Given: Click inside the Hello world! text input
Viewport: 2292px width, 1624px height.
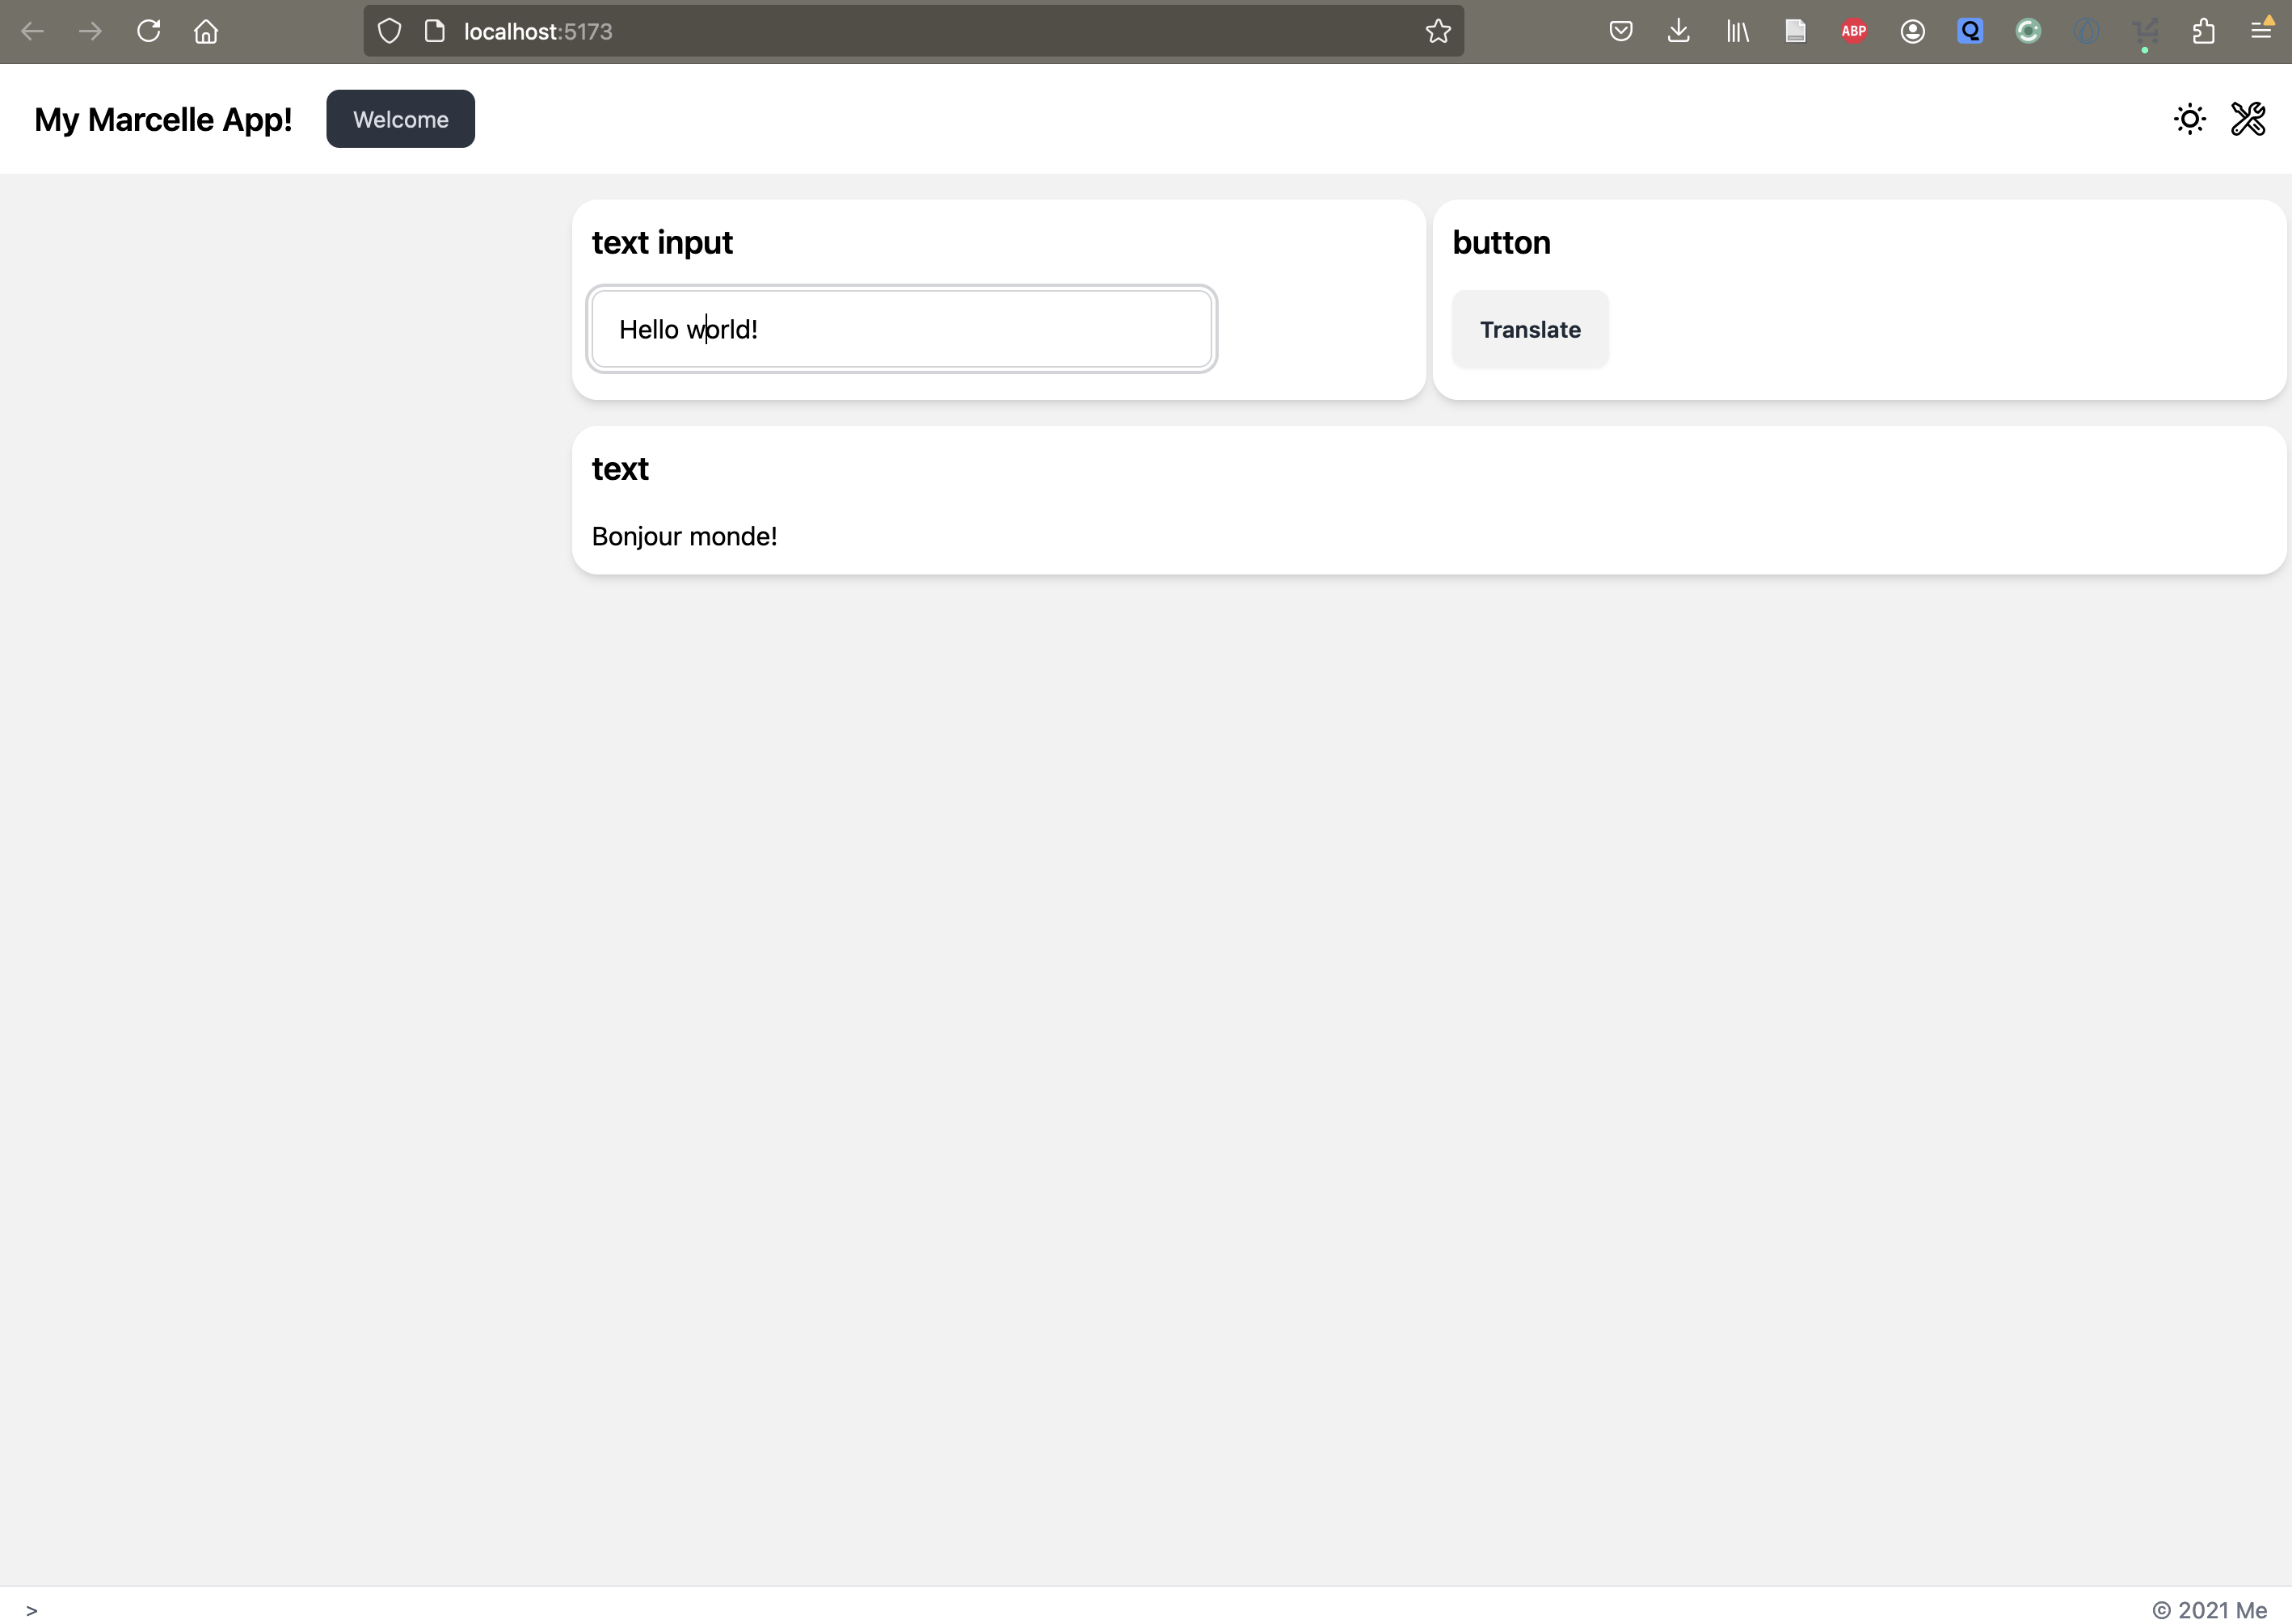Looking at the screenshot, I should (901, 329).
